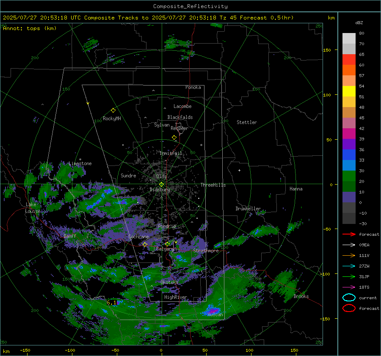
Task: Click the Innisfail label
Action: [x=171, y=153]
